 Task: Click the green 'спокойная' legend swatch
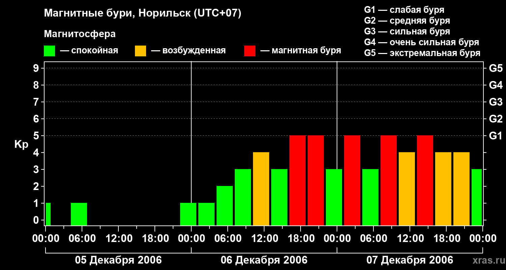pos(49,51)
